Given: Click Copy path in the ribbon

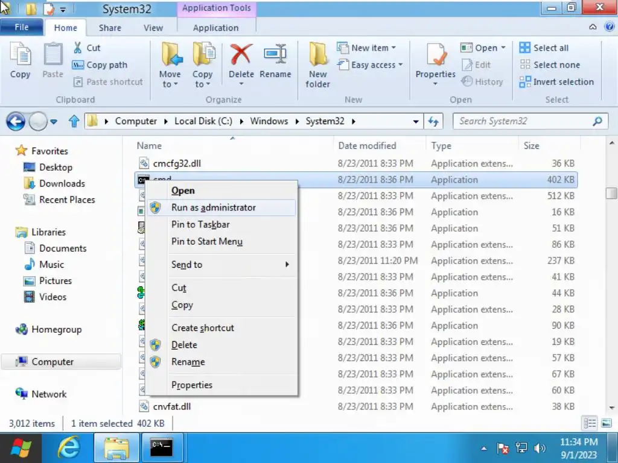Looking at the screenshot, I should [100, 65].
